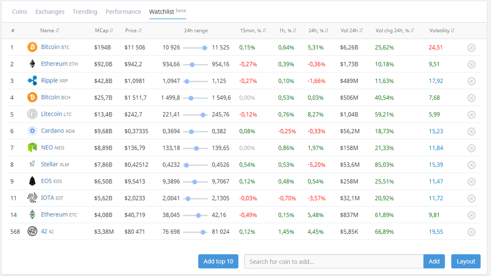This screenshot has width=491, height=276.
Task: Click the NEO green cube icon
Action: click(32, 148)
